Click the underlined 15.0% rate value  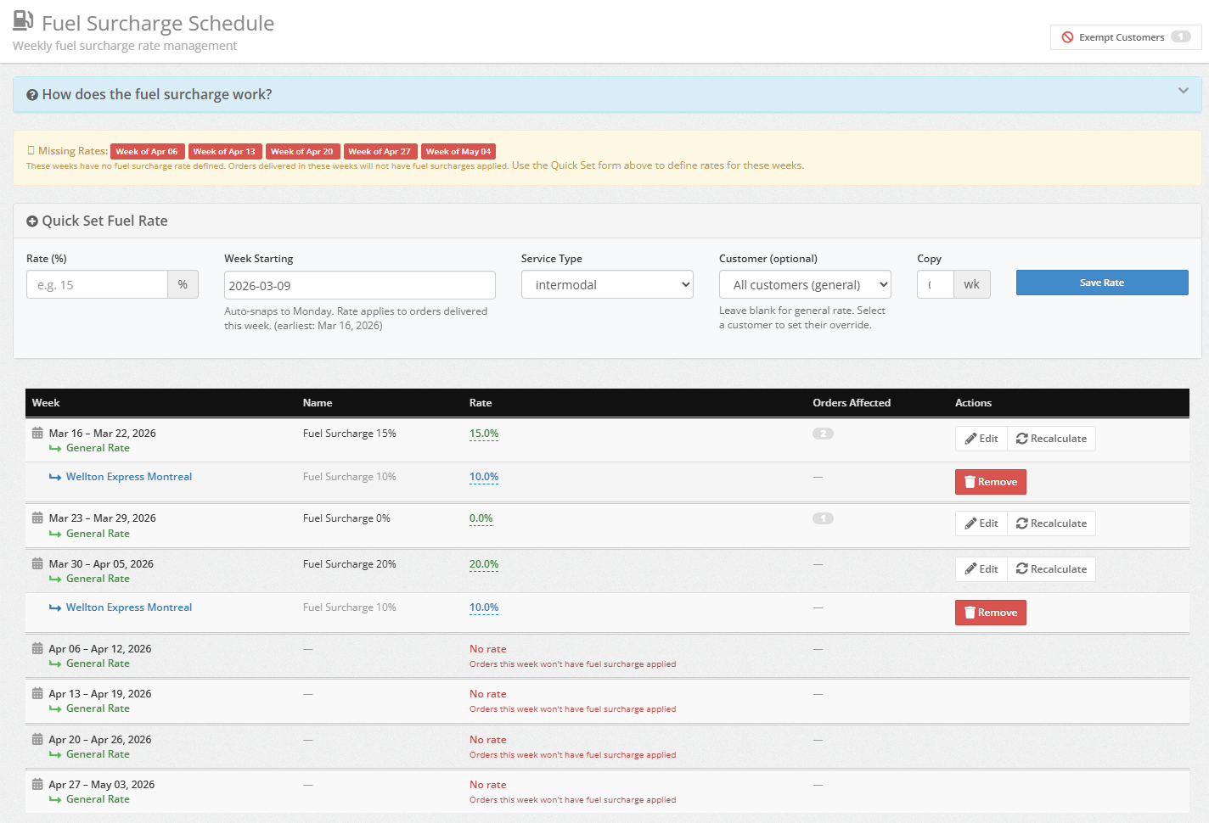pyautogui.click(x=484, y=434)
